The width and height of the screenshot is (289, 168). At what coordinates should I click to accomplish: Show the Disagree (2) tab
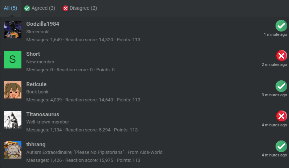pos(80,8)
